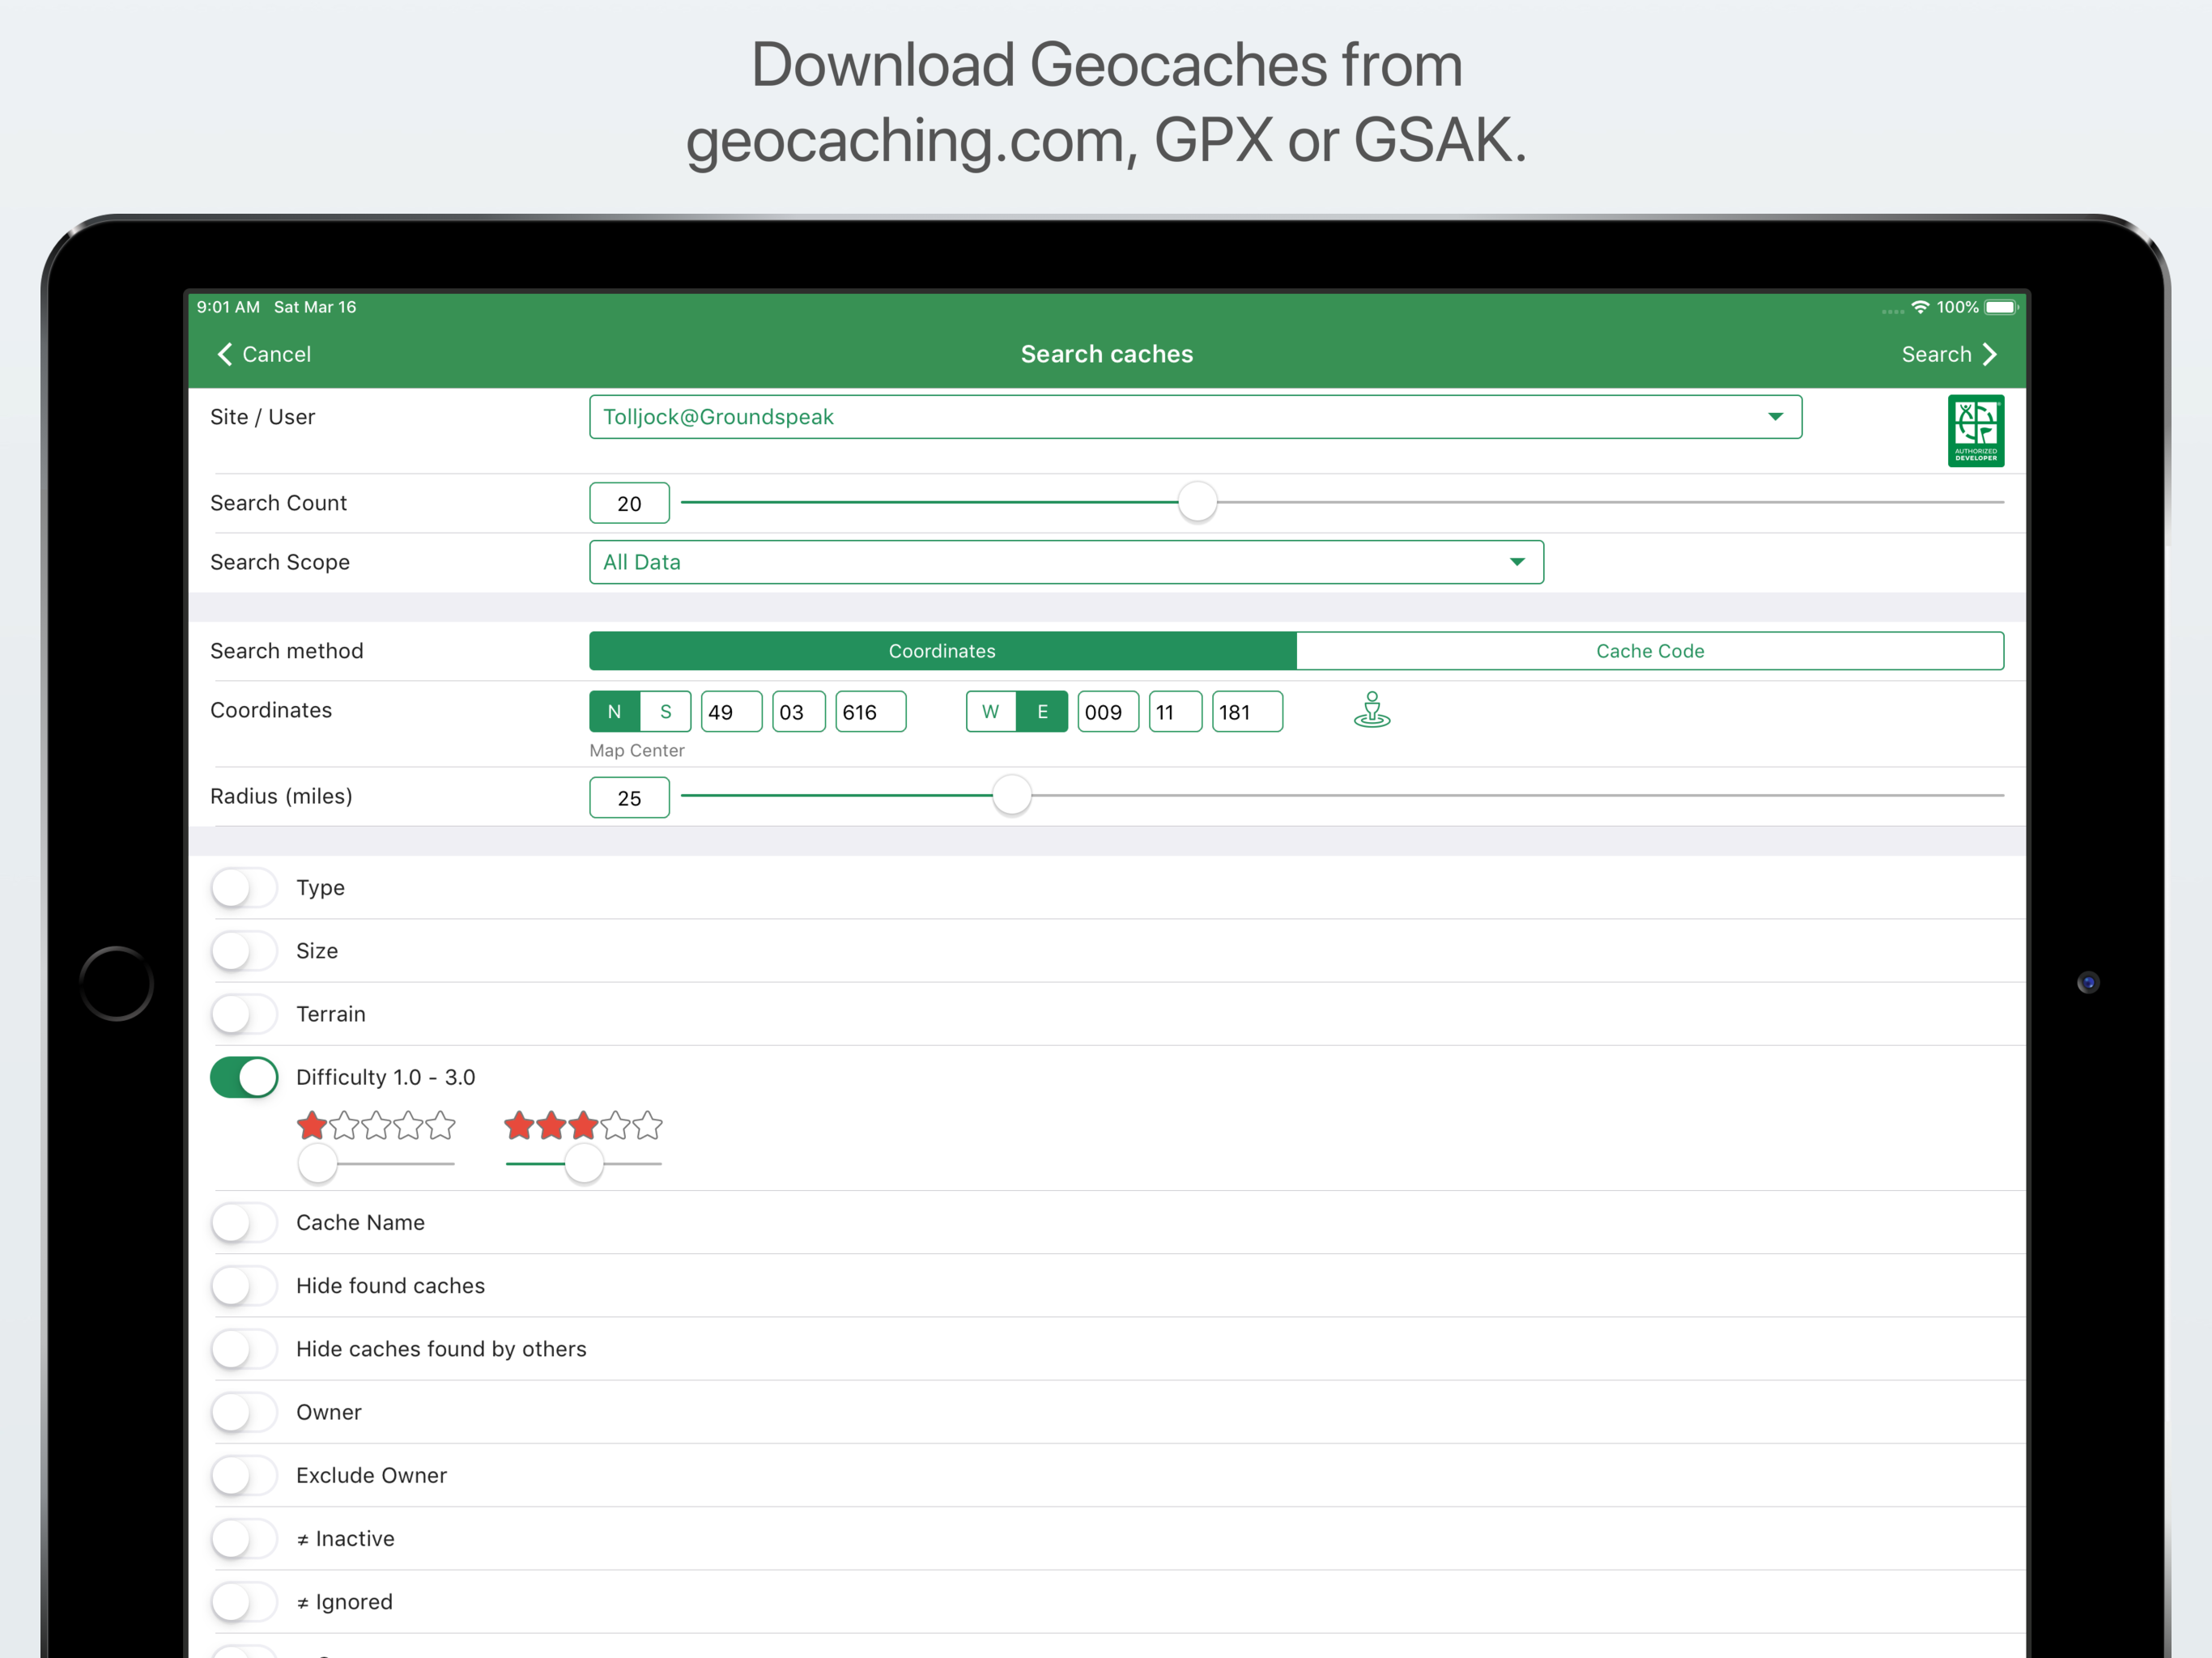Screen dimensions: 2212x1658
Task: Click the maximum difficulty third star
Action: point(583,1126)
